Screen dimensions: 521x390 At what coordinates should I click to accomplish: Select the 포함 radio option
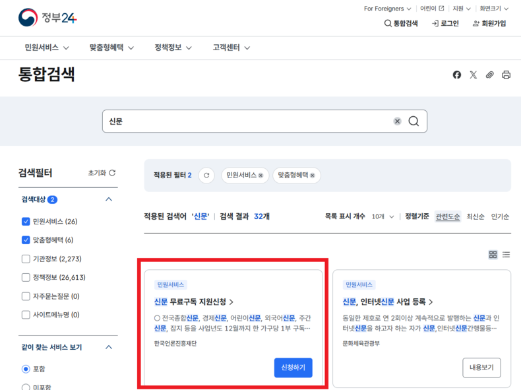coord(26,369)
